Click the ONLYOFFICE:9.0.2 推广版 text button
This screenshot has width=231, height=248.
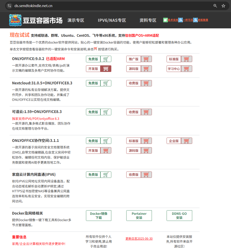click(x=133, y=59)
